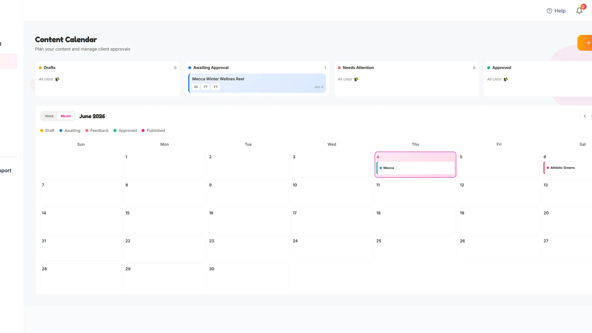Select June 7 calendar cell
The width and height of the screenshot is (592, 333).
point(81,193)
